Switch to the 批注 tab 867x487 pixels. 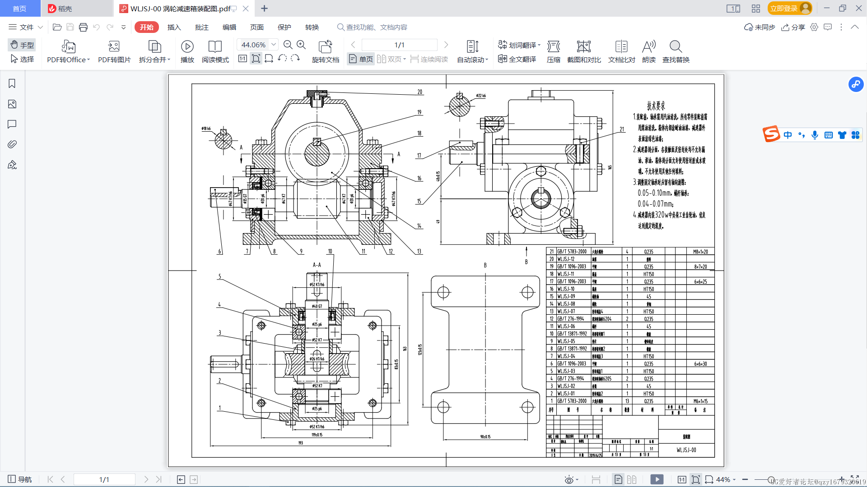pos(201,27)
